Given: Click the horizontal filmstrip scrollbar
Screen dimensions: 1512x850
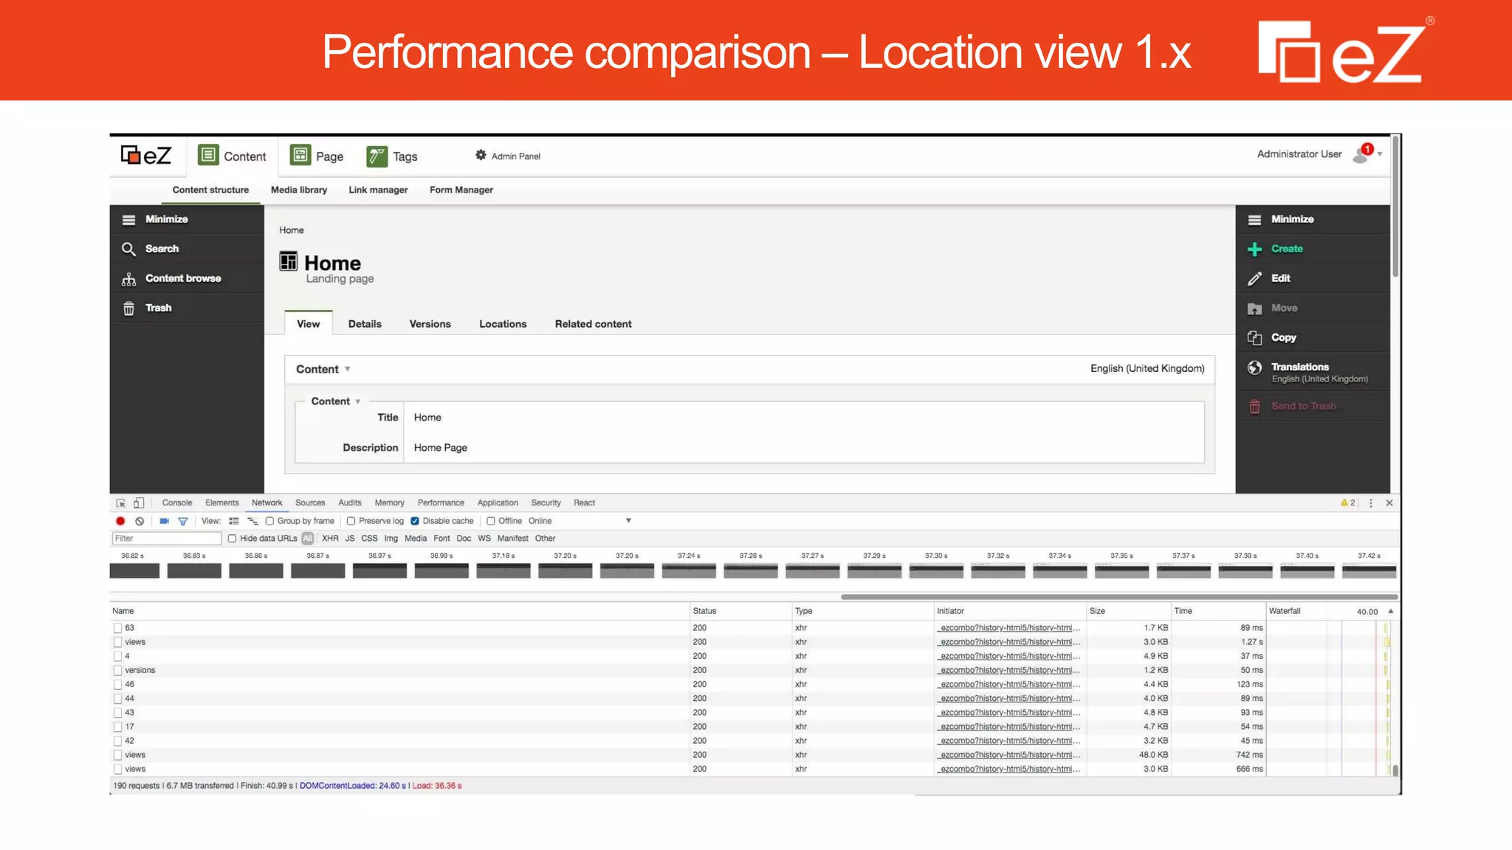Looking at the screenshot, I should tap(1119, 597).
